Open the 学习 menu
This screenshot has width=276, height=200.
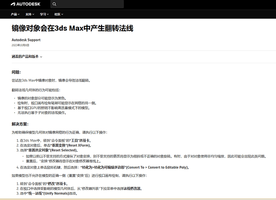click(x=44, y=14)
